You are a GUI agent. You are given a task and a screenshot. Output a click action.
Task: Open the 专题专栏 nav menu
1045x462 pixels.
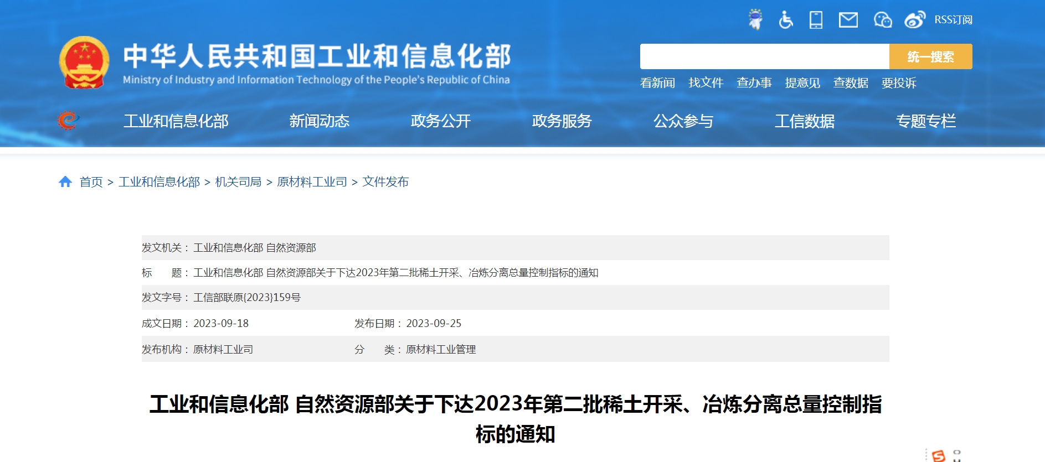926,121
